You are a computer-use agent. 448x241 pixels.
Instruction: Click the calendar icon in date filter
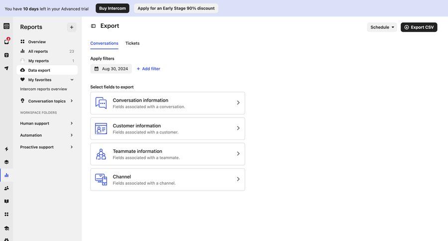point(97,69)
